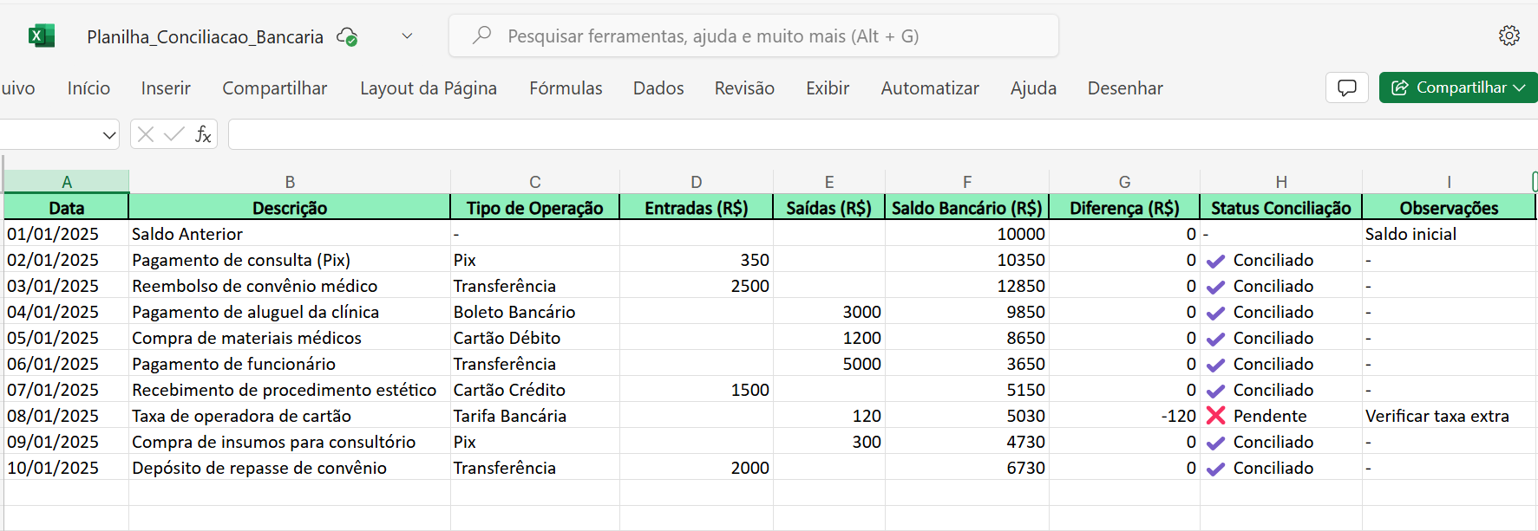1538x531 pixels.
Task: Click the search tools box
Action: click(x=753, y=36)
